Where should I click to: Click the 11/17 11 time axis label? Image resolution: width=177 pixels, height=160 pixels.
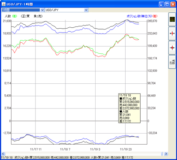(x=35, y=149)
